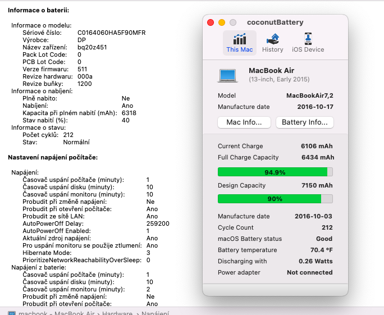Click macbook - MacBook Air in path bar
This screenshot has width=384, height=315.
(56, 313)
